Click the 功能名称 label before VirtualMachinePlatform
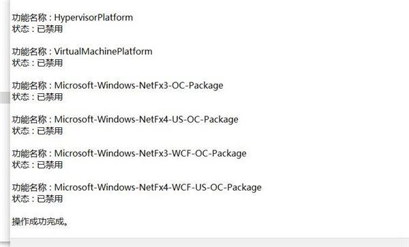 click(x=29, y=52)
